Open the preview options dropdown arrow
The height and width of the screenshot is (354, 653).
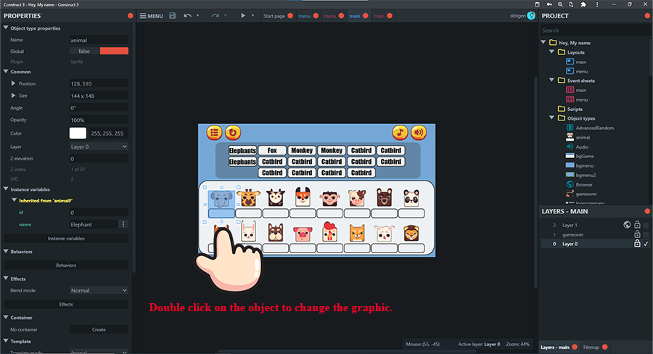pos(252,15)
